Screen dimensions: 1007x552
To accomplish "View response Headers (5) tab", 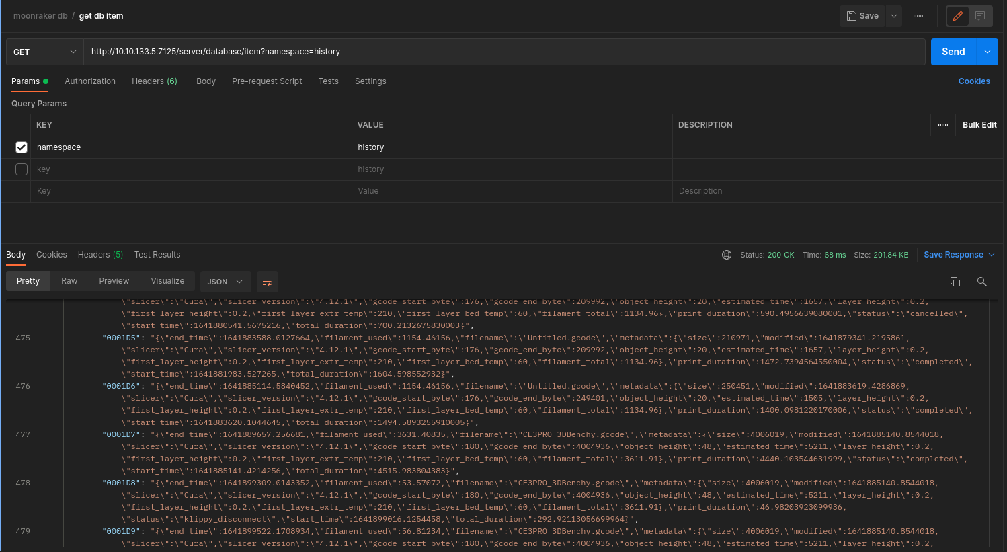I will coord(99,255).
